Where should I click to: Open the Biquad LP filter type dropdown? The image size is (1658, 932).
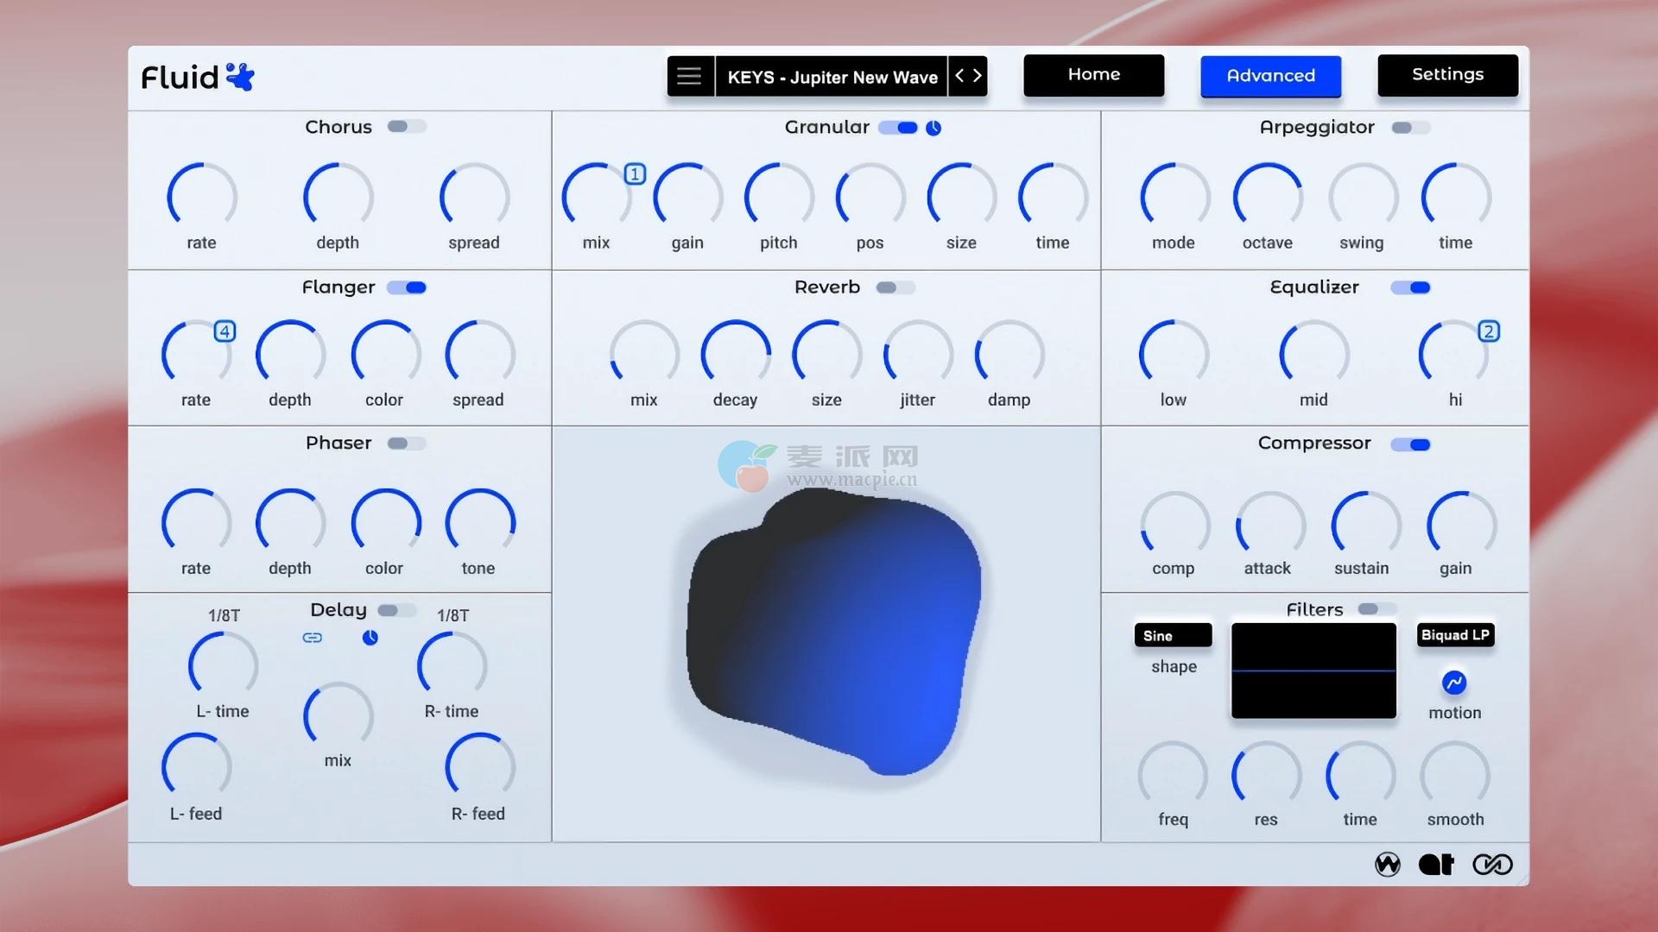click(x=1455, y=635)
